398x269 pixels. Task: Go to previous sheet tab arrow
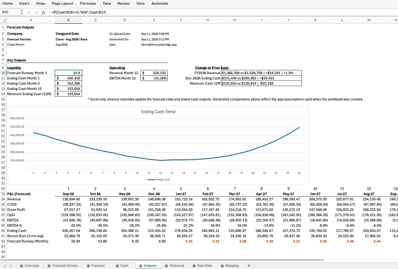(x=5, y=266)
